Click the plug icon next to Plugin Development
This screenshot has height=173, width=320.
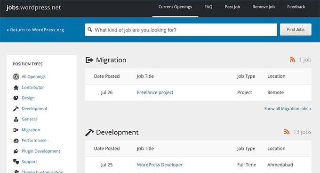click(x=16, y=151)
